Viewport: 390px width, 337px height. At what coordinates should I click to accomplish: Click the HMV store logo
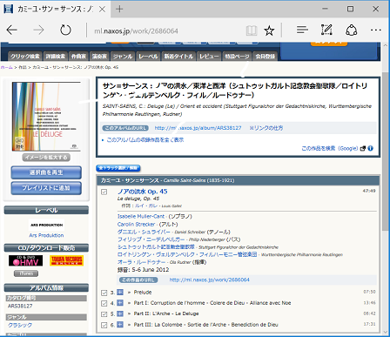(x=25, y=260)
